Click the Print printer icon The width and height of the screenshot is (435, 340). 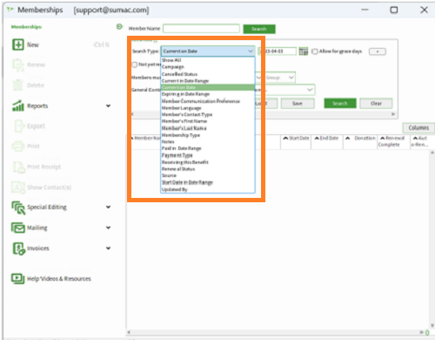[18, 146]
